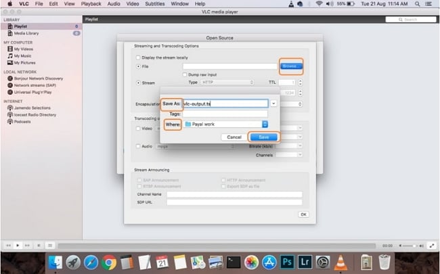Open Media Library in the sidebar

coord(26,33)
